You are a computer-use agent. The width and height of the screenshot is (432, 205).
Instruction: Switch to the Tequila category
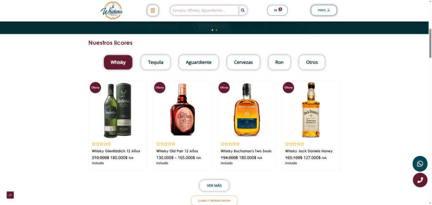pos(156,62)
